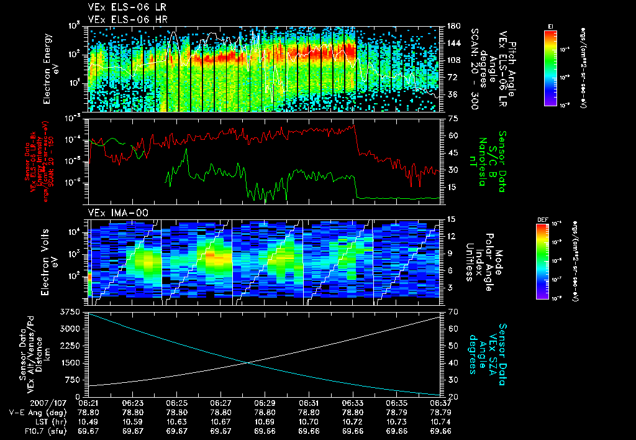Click the 'Electron Energy eV' axis label
The height and width of the screenshot is (440, 636).
point(50,69)
